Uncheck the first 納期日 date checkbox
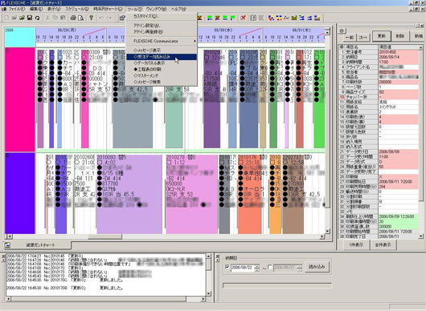This screenshot has height=311, width=426. [227, 267]
